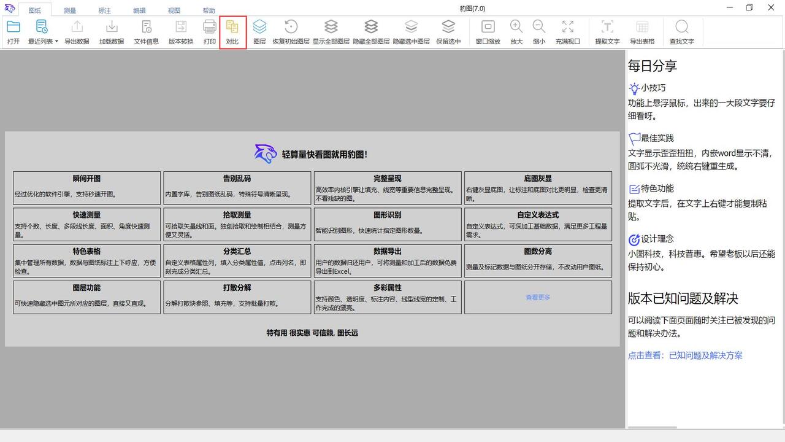Open 文件信息 file info

(x=147, y=33)
